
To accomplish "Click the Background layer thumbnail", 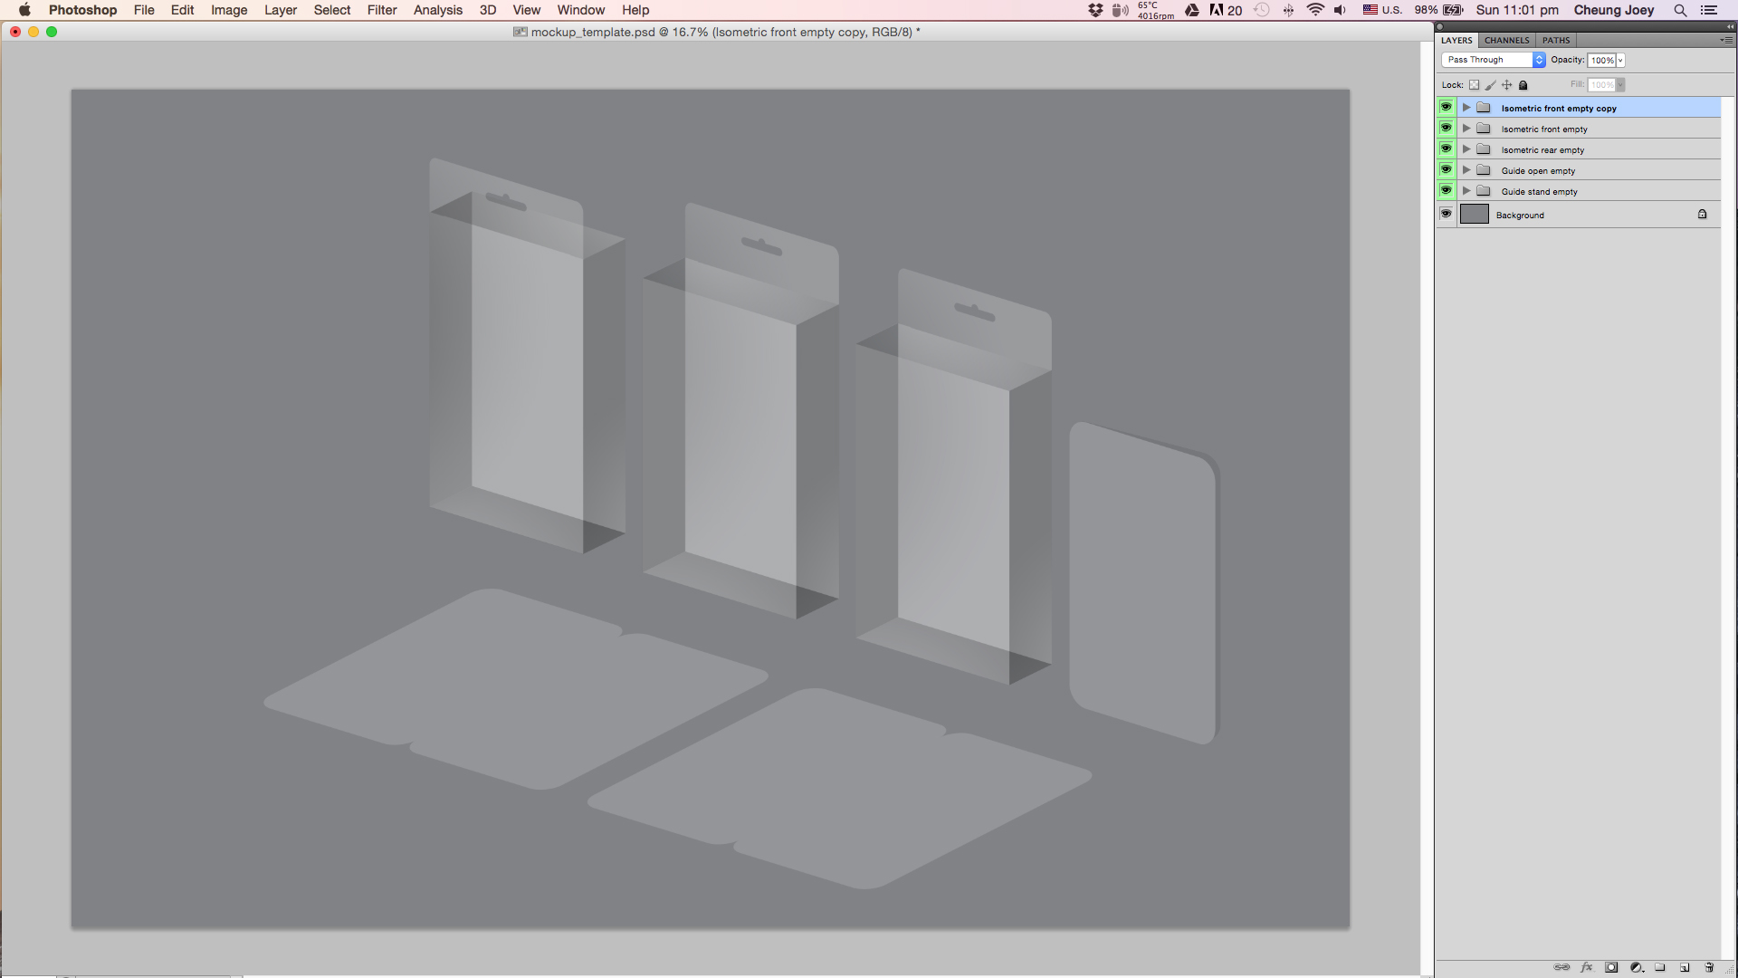I will tap(1474, 215).
